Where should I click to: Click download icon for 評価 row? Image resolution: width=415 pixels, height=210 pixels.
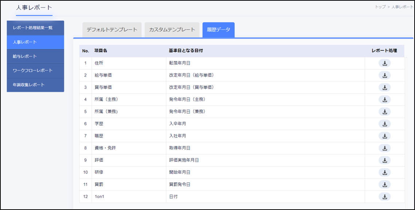tap(384, 160)
